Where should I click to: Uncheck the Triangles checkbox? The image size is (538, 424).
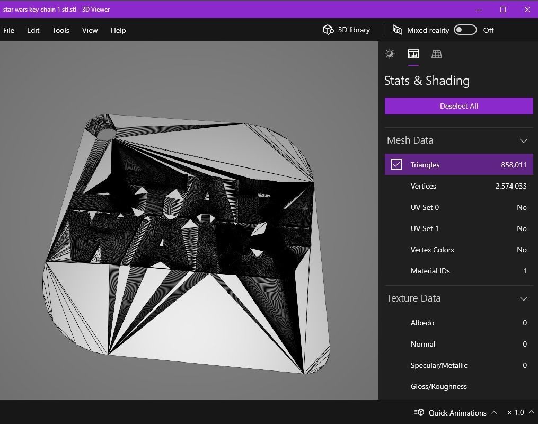tap(396, 165)
